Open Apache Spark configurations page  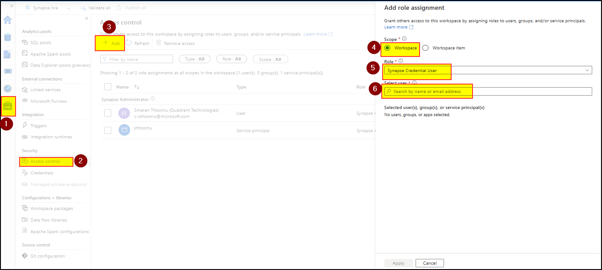(x=59, y=232)
